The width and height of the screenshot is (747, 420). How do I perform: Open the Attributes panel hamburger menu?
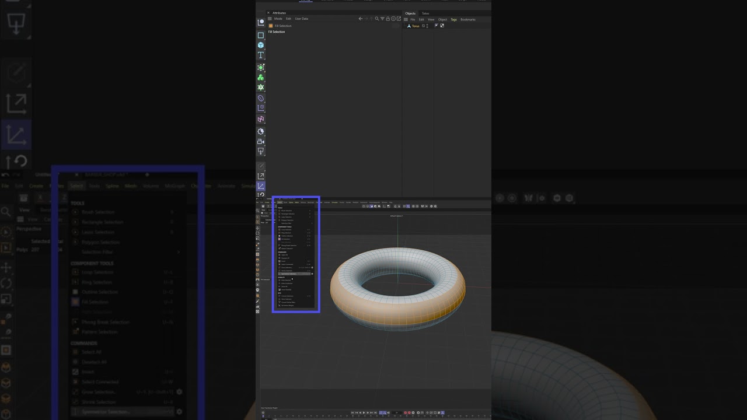coord(270,19)
